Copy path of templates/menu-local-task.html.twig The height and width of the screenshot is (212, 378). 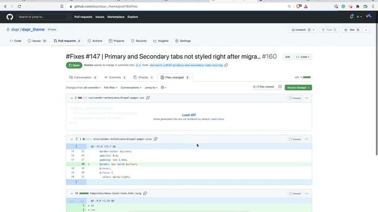tap(145, 193)
